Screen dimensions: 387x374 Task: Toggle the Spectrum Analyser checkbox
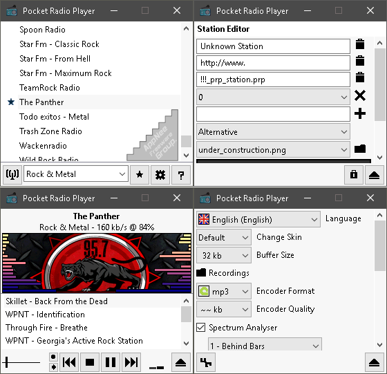201,328
